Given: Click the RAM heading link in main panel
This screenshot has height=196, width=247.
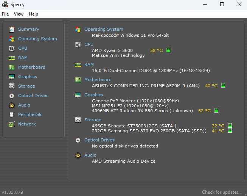Looking at the screenshot, I should [89, 64].
